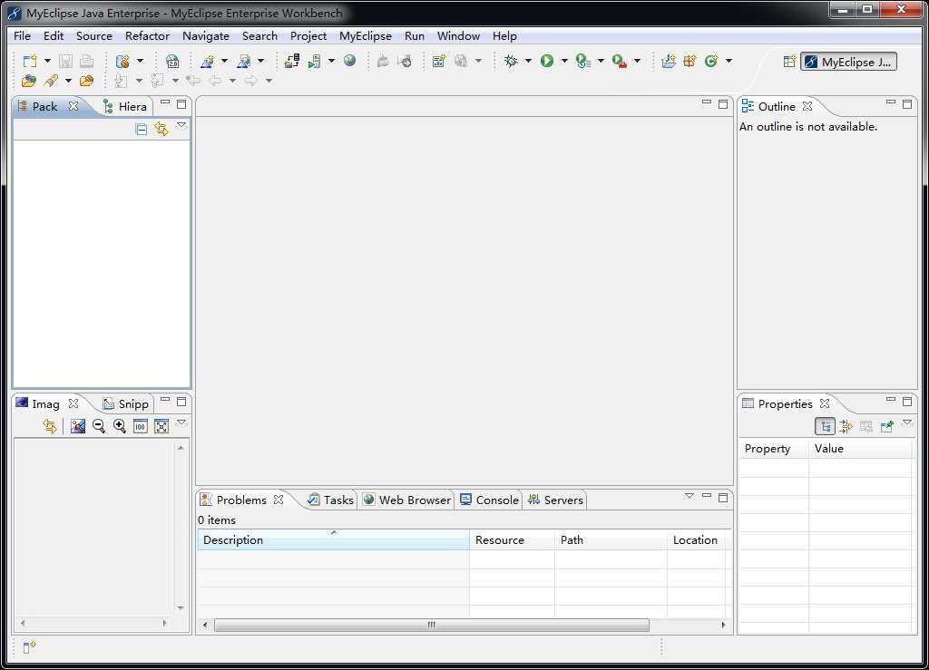The height and width of the screenshot is (670, 929).
Task: Click the Search flashlight toolbar icon
Action: pyautogui.click(x=51, y=81)
